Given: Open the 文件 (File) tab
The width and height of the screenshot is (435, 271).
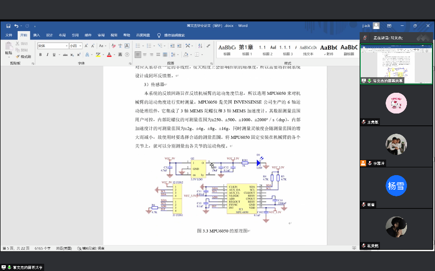Looking at the screenshot, I should pos(9,35).
